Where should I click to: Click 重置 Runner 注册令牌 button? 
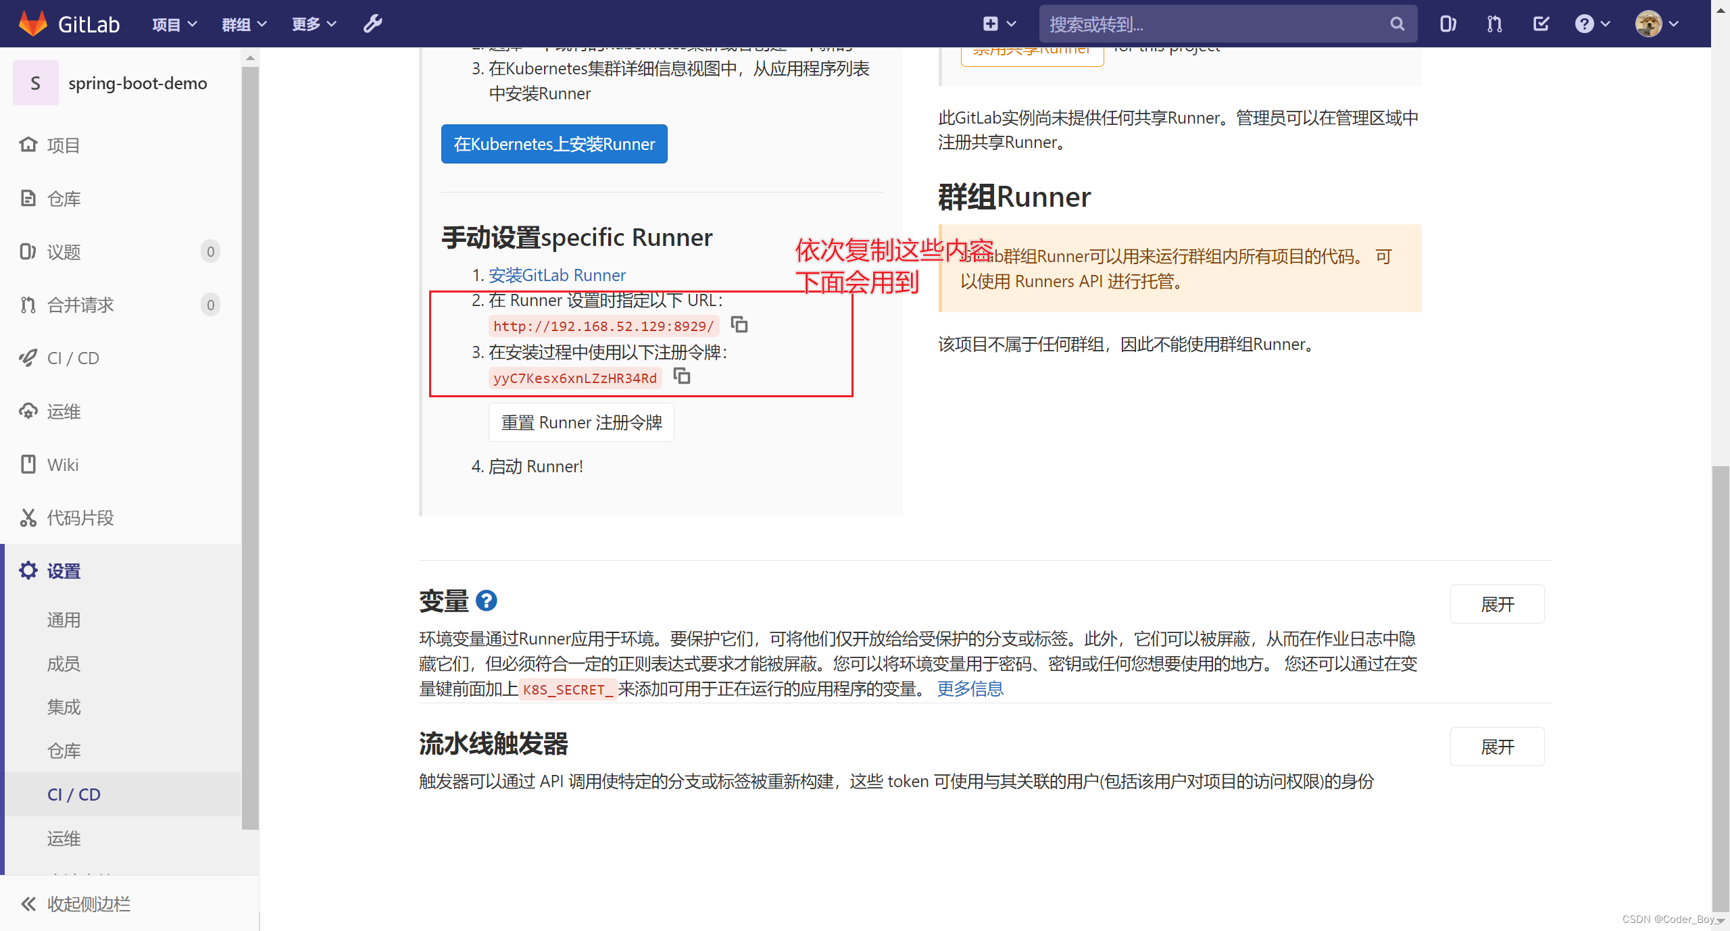[581, 422]
